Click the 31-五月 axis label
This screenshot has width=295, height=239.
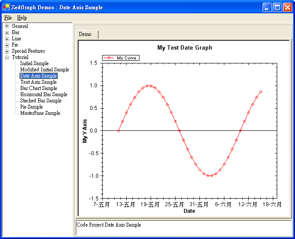point(199,204)
